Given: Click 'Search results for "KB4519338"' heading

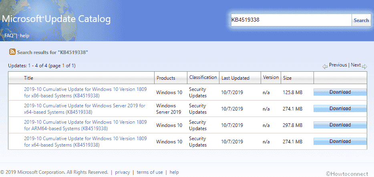Looking at the screenshot, I should pyautogui.click(x=52, y=52).
